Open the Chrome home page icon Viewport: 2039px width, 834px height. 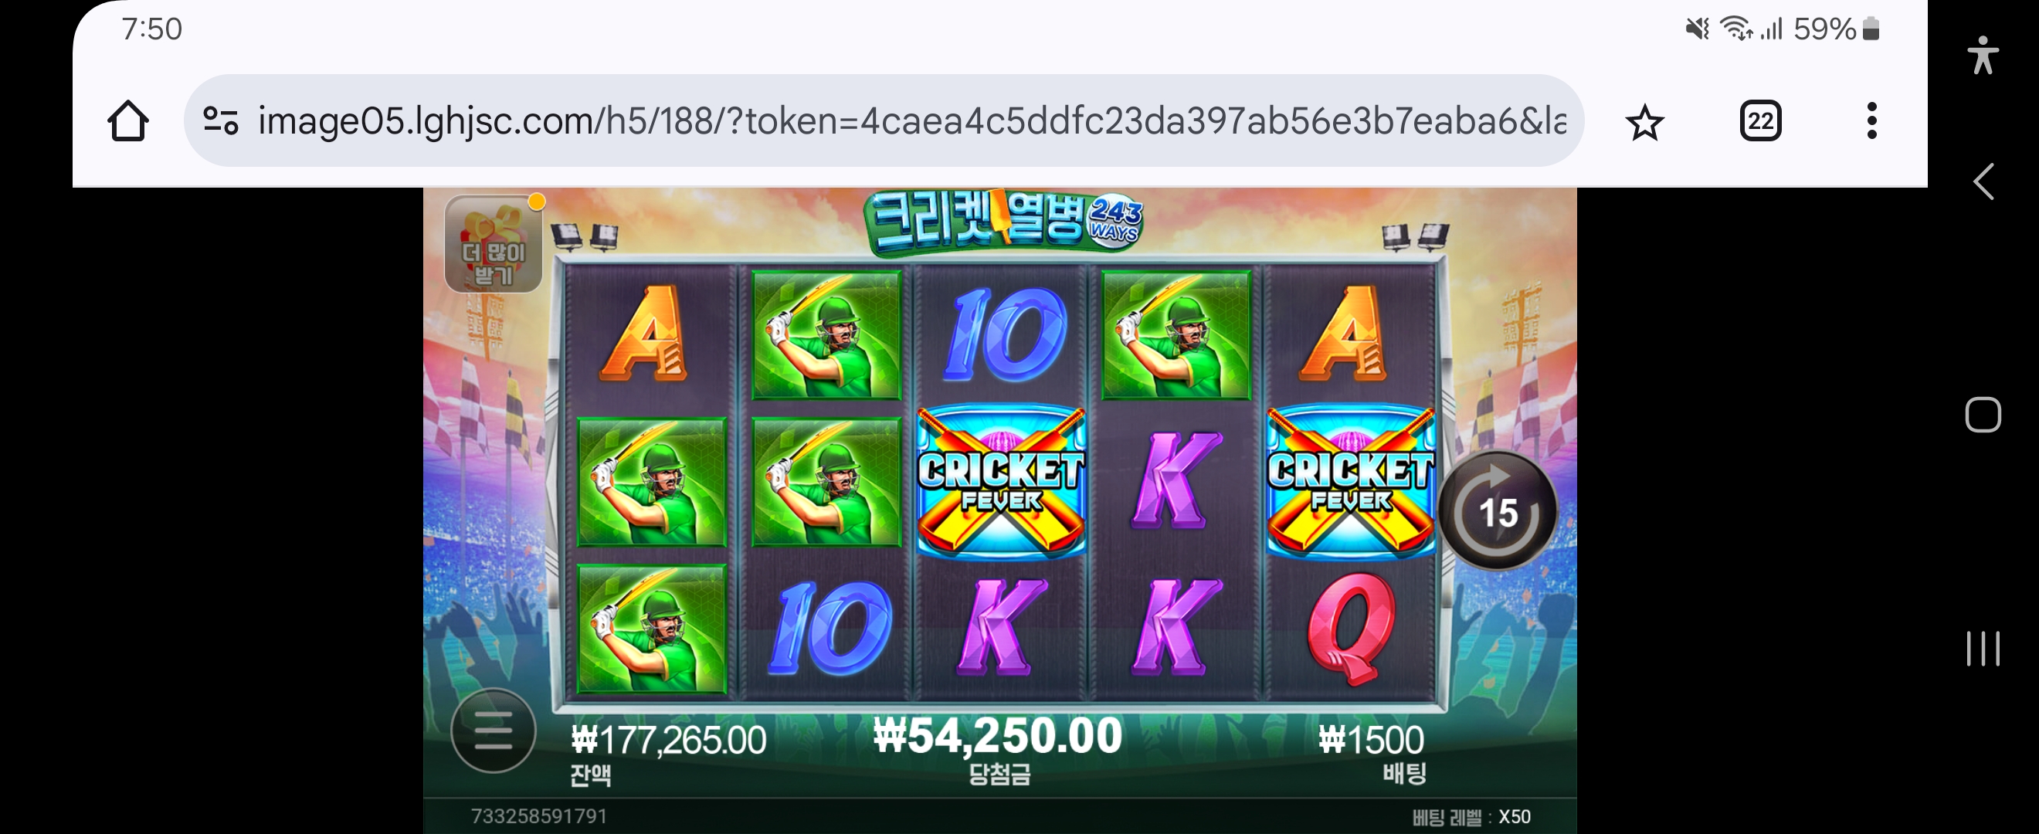(x=127, y=121)
